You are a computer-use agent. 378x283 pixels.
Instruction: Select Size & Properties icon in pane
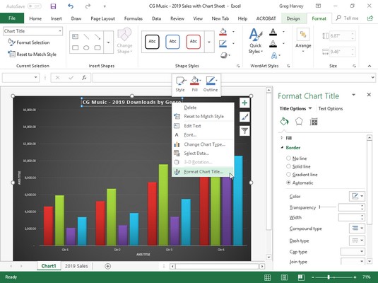(x=314, y=122)
